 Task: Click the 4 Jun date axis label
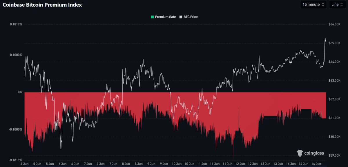tap(24, 164)
